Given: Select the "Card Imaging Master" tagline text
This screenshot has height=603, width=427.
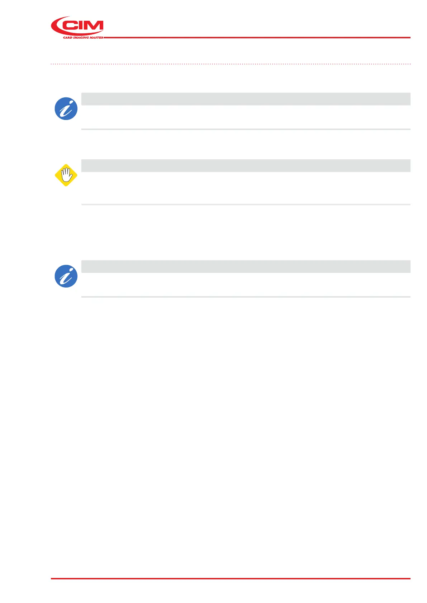Looking at the screenshot, I should pyautogui.click(x=83, y=38).
